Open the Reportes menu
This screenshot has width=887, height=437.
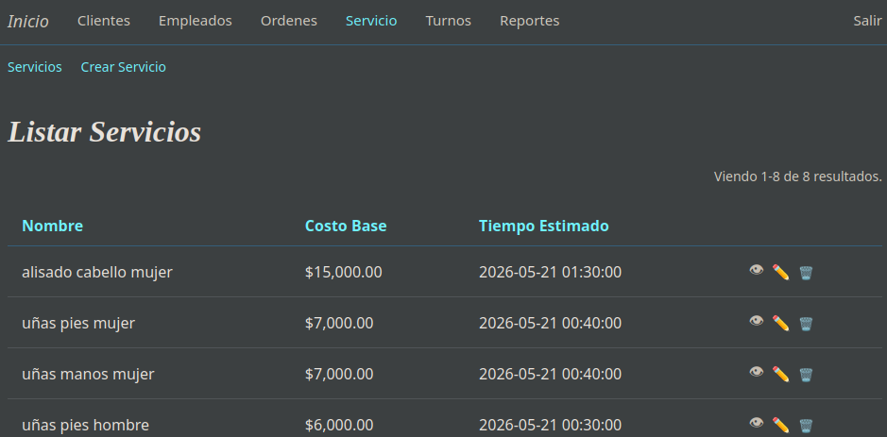click(530, 21)
